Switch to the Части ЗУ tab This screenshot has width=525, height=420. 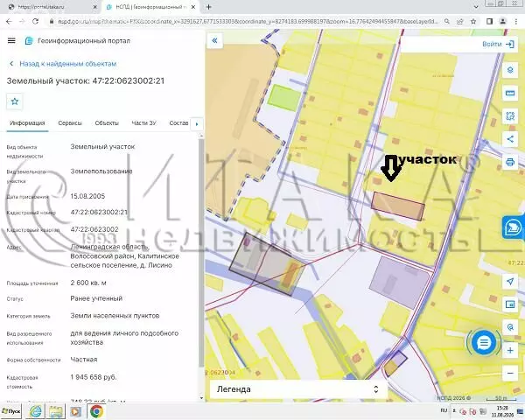click(144, 122)
